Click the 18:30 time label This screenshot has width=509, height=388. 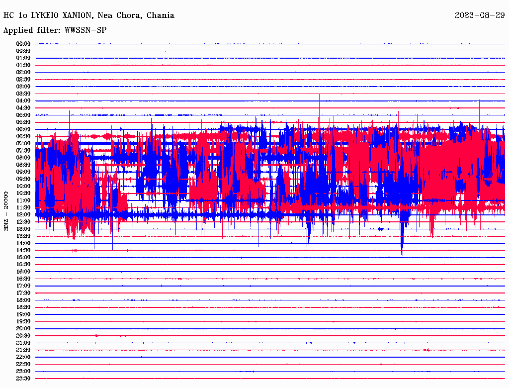pos(23,307)
